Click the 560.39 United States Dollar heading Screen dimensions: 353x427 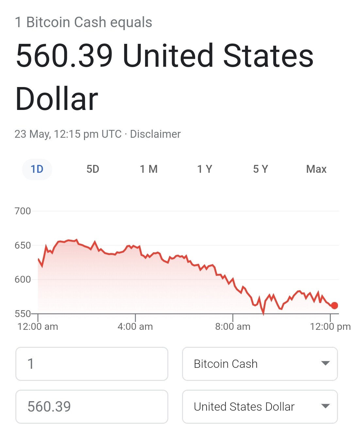[164, 77]
